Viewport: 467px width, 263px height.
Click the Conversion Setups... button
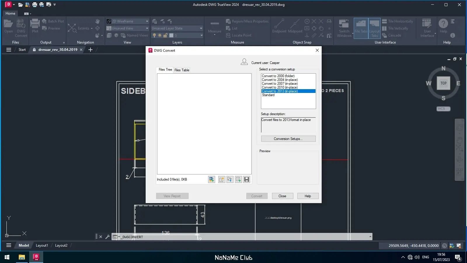pyautogui.click(x=288, y=139)
